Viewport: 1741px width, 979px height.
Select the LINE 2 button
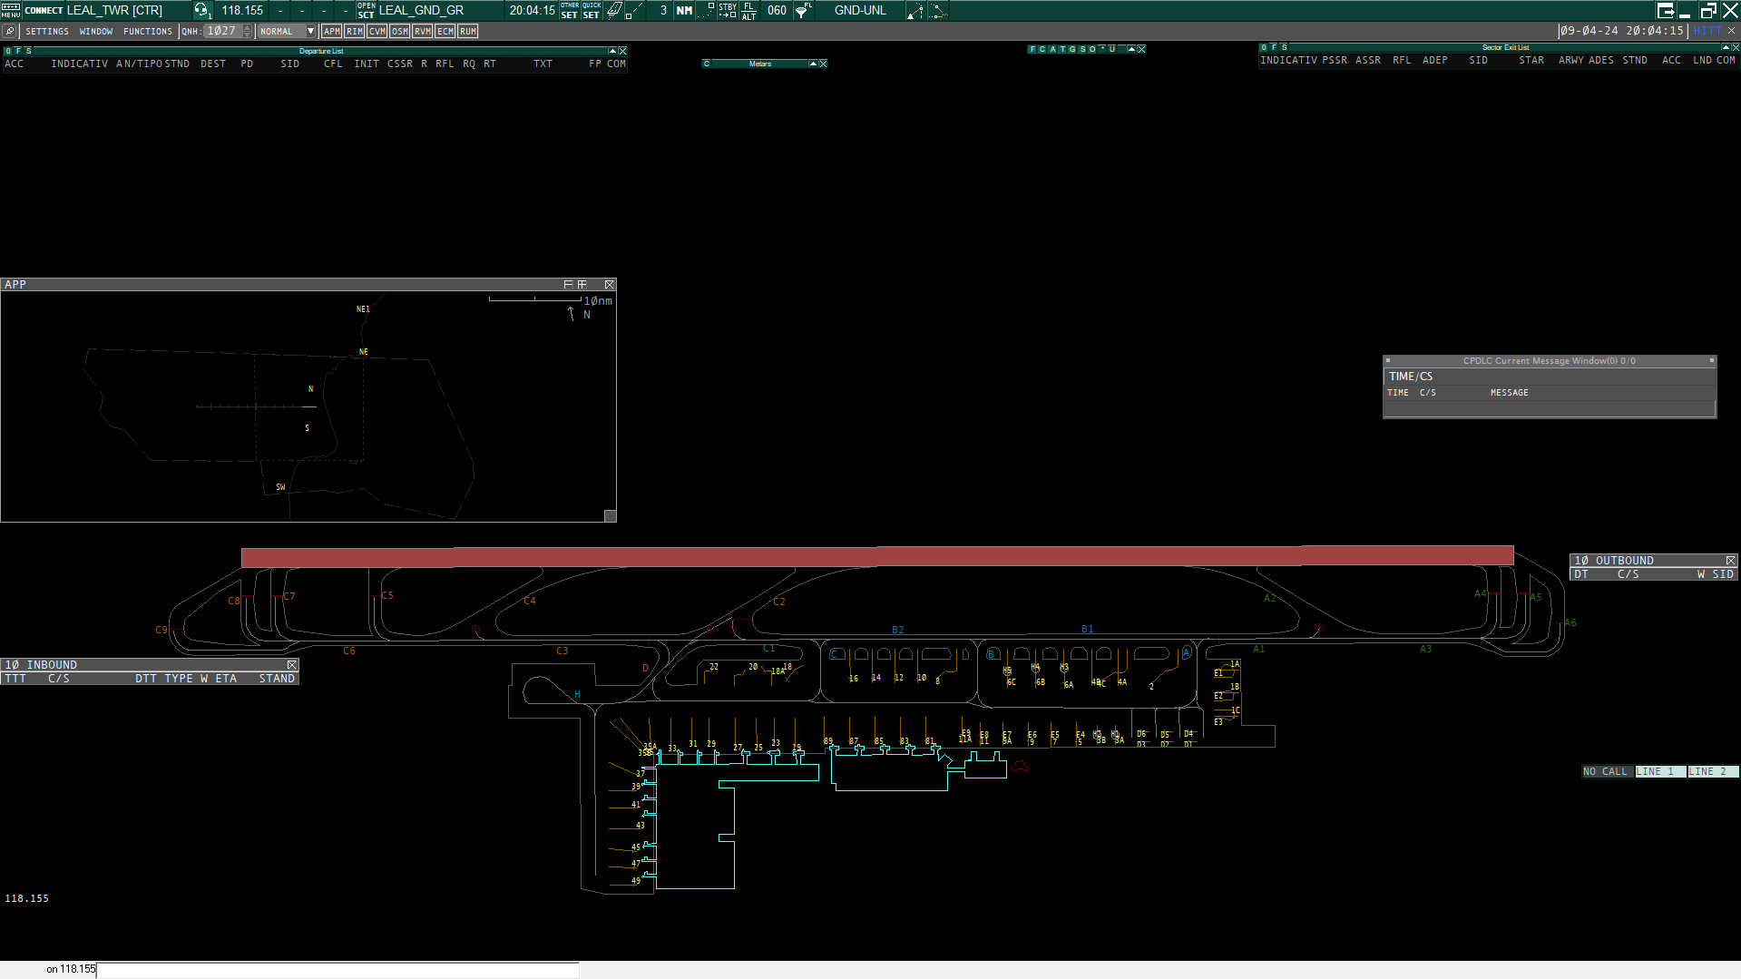point(1713,771)
